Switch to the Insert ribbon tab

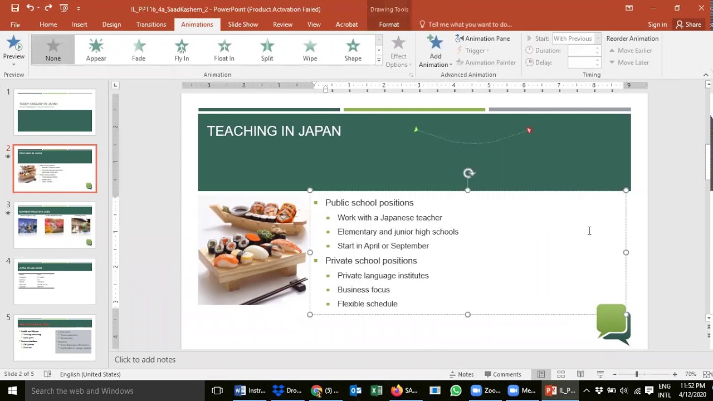point(80,25)
